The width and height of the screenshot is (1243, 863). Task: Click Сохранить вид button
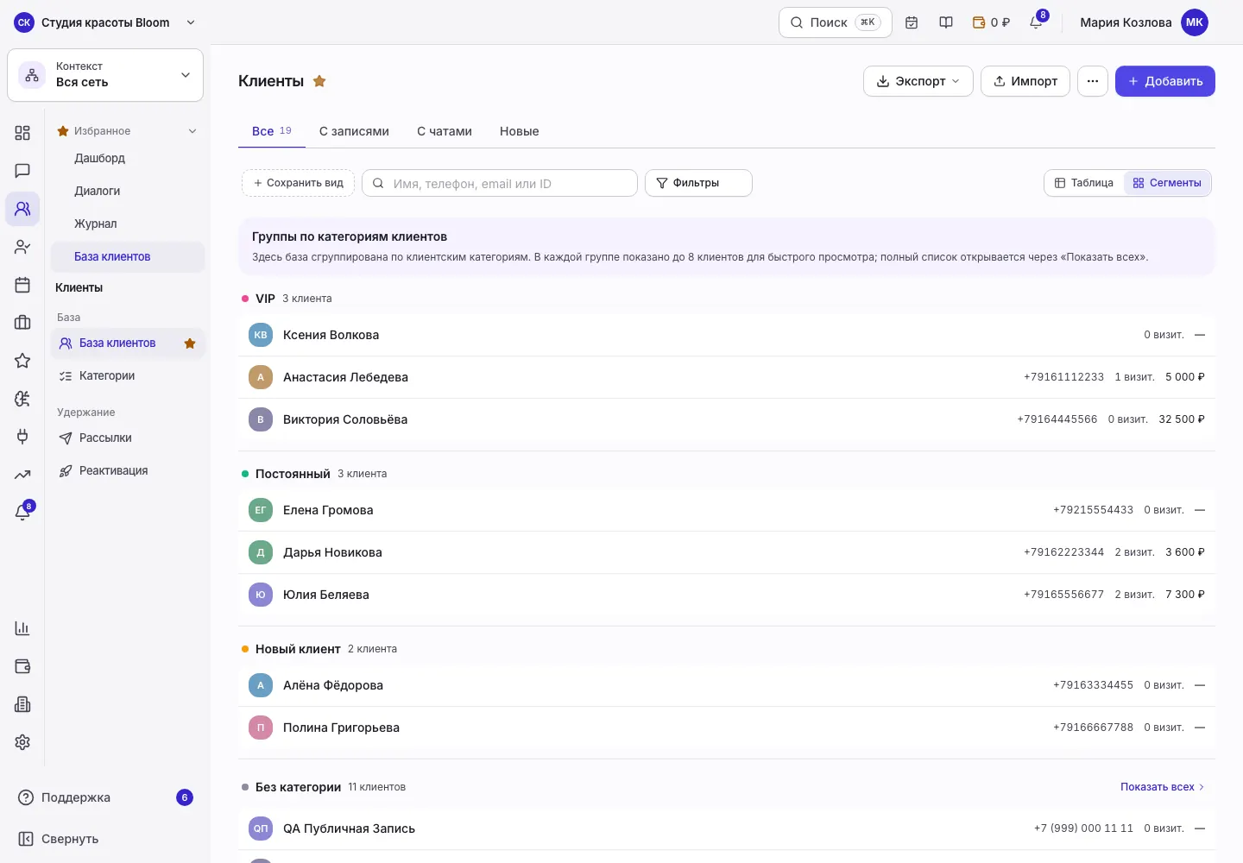[x=298, y=183]
